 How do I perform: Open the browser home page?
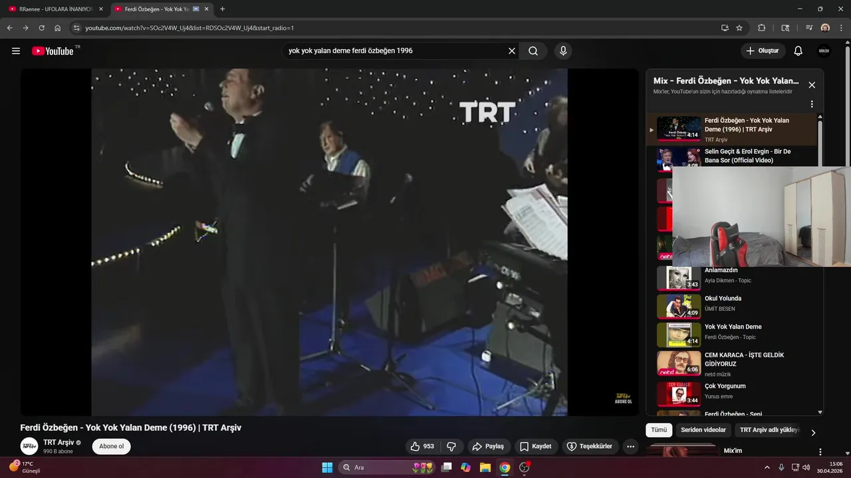coord(58,28)
